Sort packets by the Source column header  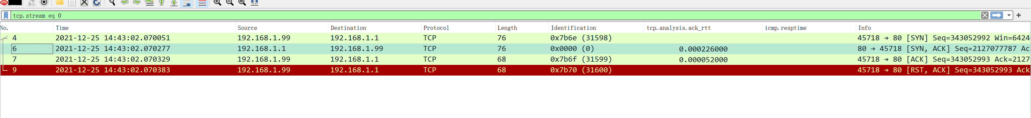click(247, 28)
